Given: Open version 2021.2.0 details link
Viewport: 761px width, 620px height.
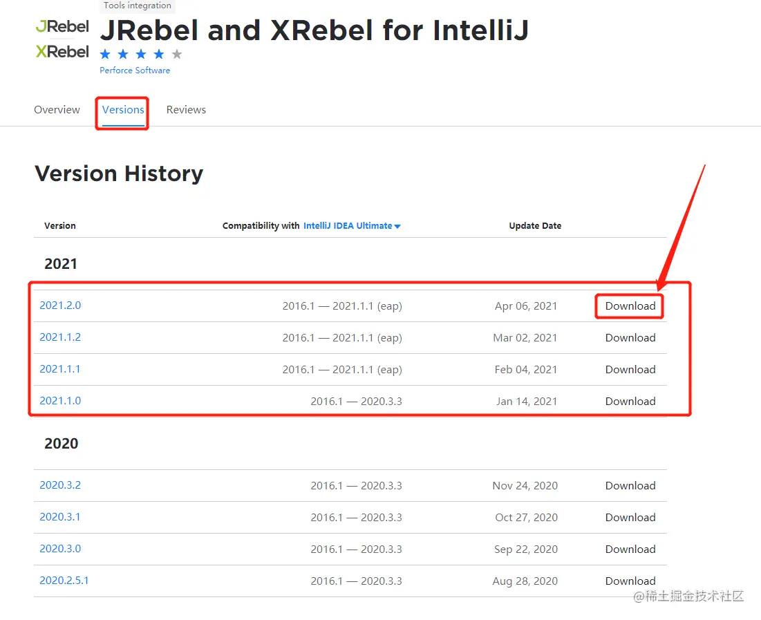Looking at the screenshot, I should pos(60,306).
